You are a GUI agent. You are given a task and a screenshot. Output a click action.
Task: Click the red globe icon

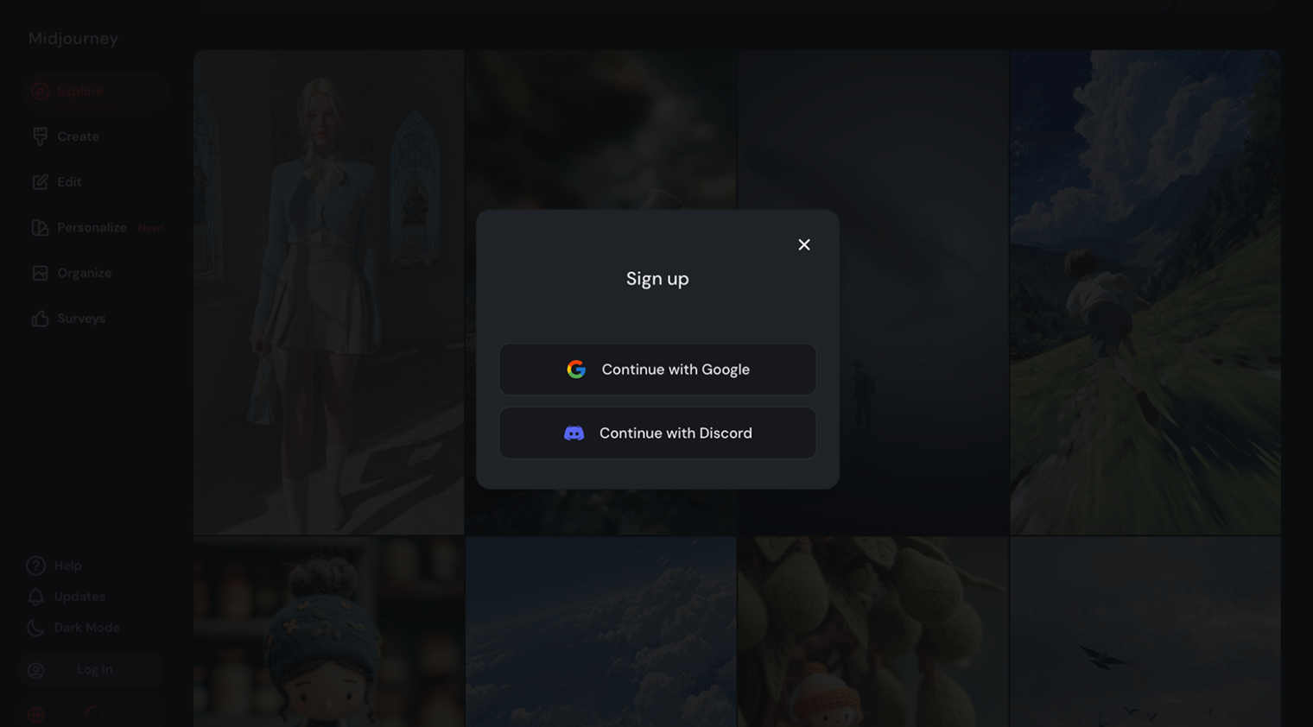click(x=35, y=715)
